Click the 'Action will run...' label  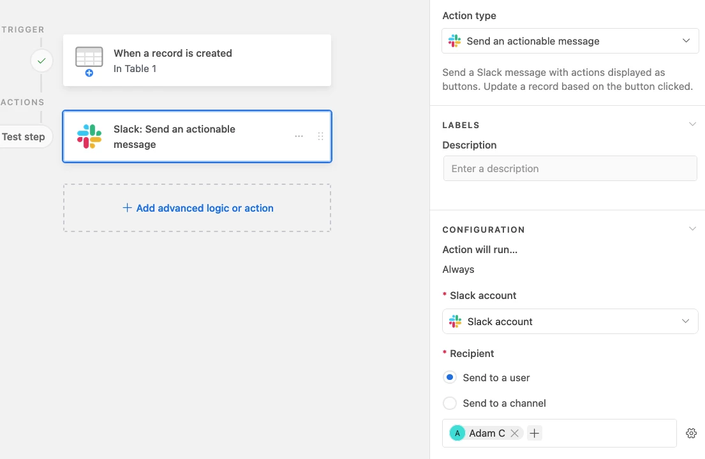click(480, 250)
